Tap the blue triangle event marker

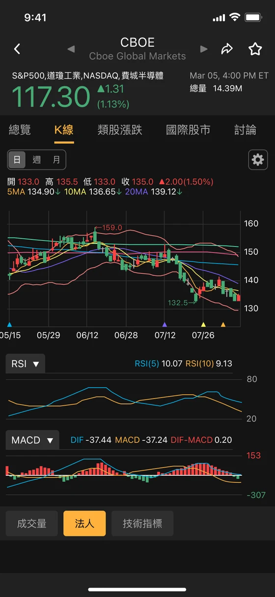(9, 325)
